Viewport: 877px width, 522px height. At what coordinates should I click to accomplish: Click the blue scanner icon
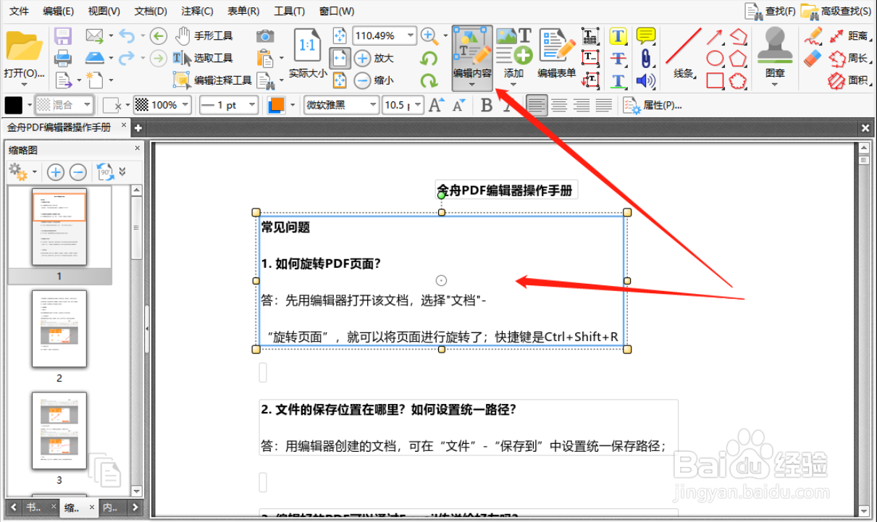95,58
